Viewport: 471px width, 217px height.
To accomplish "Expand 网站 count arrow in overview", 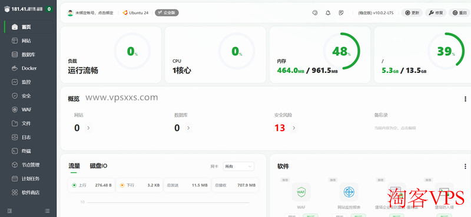I will (x=88, y=128).
